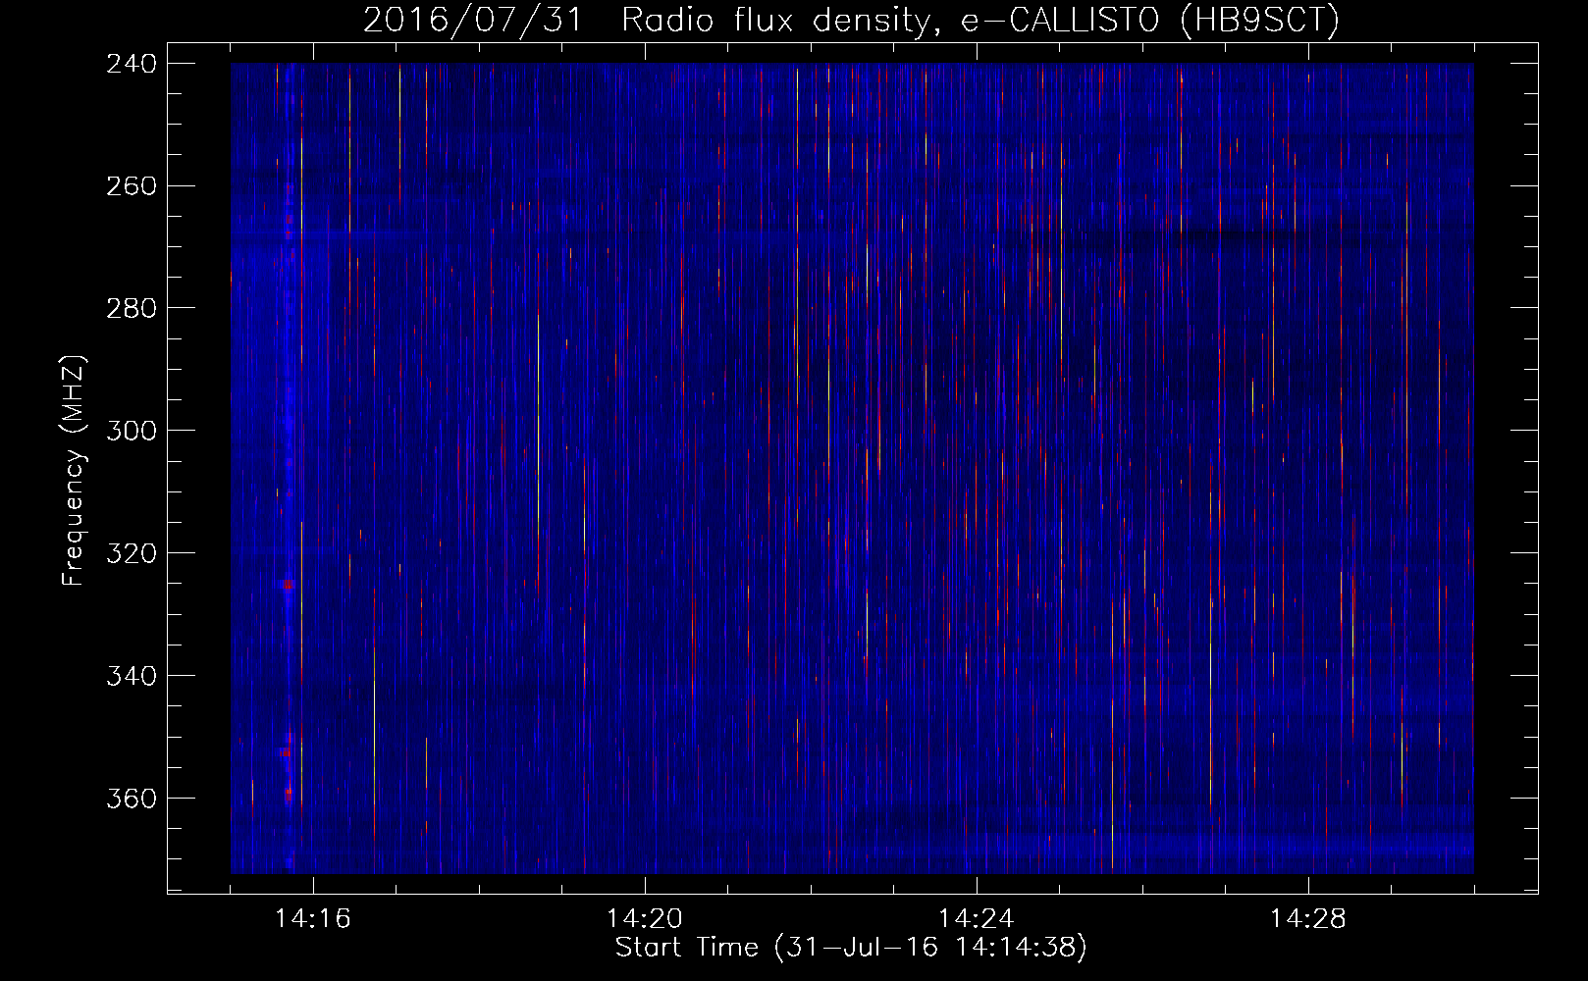Click the 280 frequency tick label

tap(132, 308)
